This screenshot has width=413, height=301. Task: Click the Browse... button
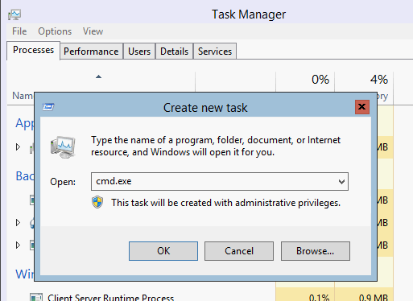[x=316, y=251]
